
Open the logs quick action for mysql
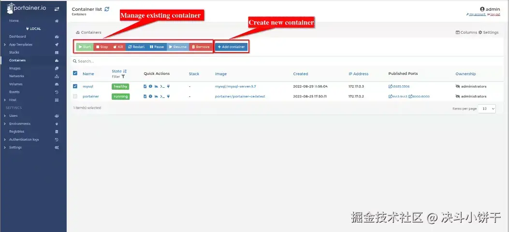tap(145, 86)
